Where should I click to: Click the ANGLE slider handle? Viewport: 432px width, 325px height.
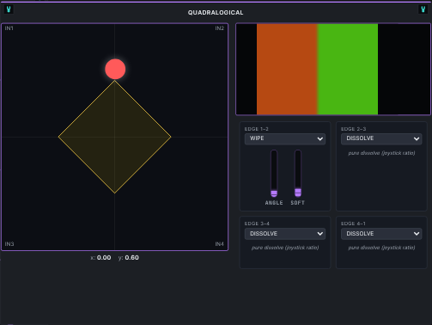coord(274,193)
